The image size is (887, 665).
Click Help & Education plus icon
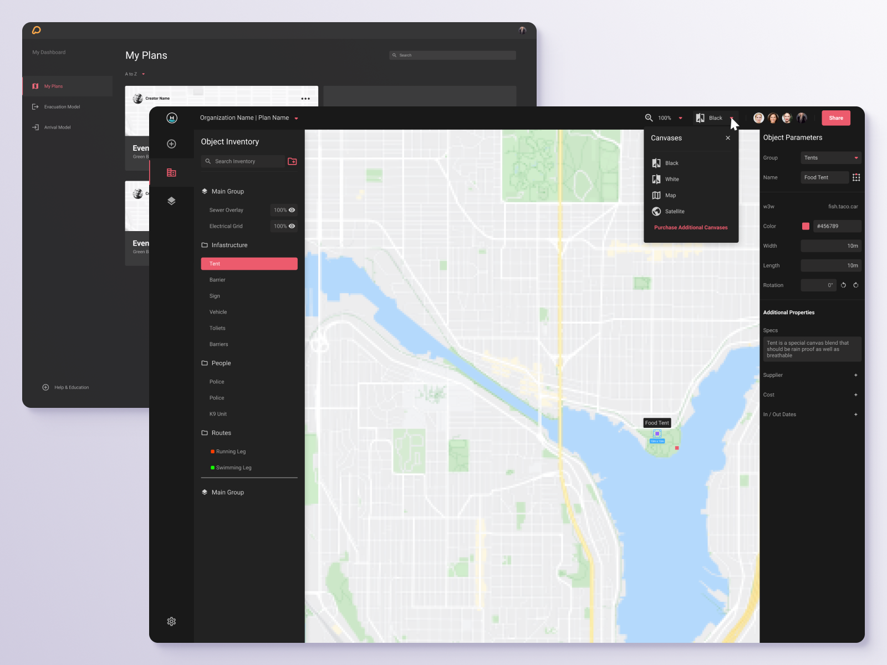[x=45, y=387]
